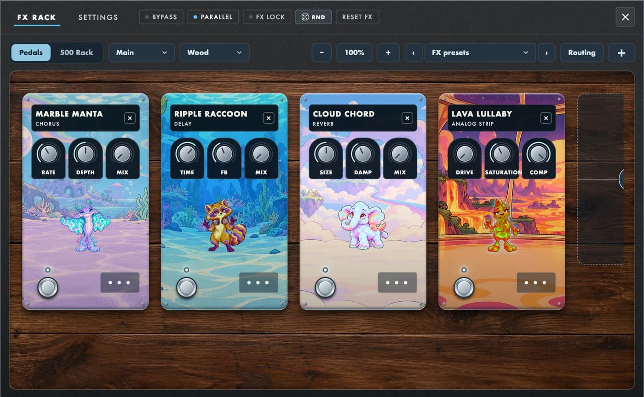Open the Main dropdown
This screenshot has height=397, width=644.
tap(142, 52)
